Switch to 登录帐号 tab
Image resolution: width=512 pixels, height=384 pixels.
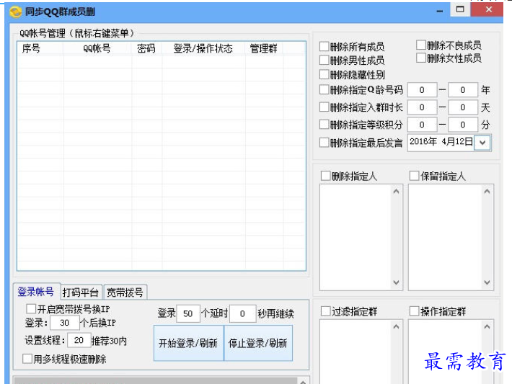[x=36, y=292]
